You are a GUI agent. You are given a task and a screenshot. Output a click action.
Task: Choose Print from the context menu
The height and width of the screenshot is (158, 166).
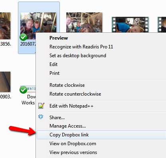[55, 73]
